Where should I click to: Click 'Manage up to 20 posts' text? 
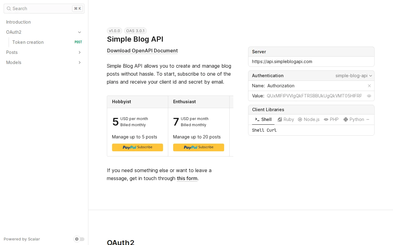coord(197,137)
